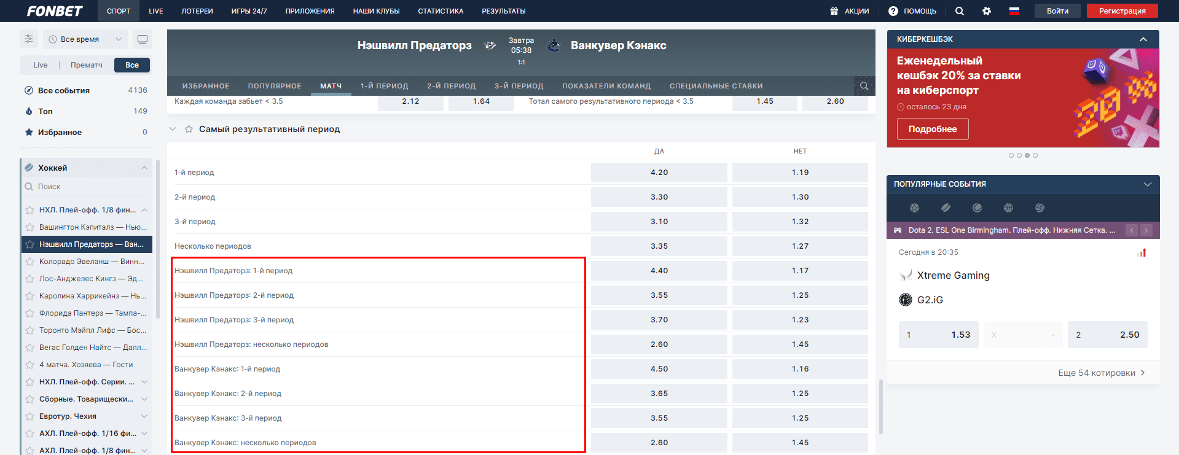Star the Вашингтон Кэпиталз match
Image resolution: width=1179 pixels, height=455 pixels.
[29, 227]
